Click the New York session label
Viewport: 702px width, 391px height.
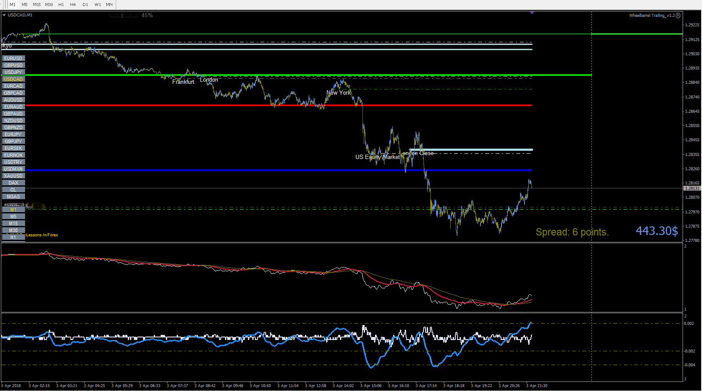(339, 93)
